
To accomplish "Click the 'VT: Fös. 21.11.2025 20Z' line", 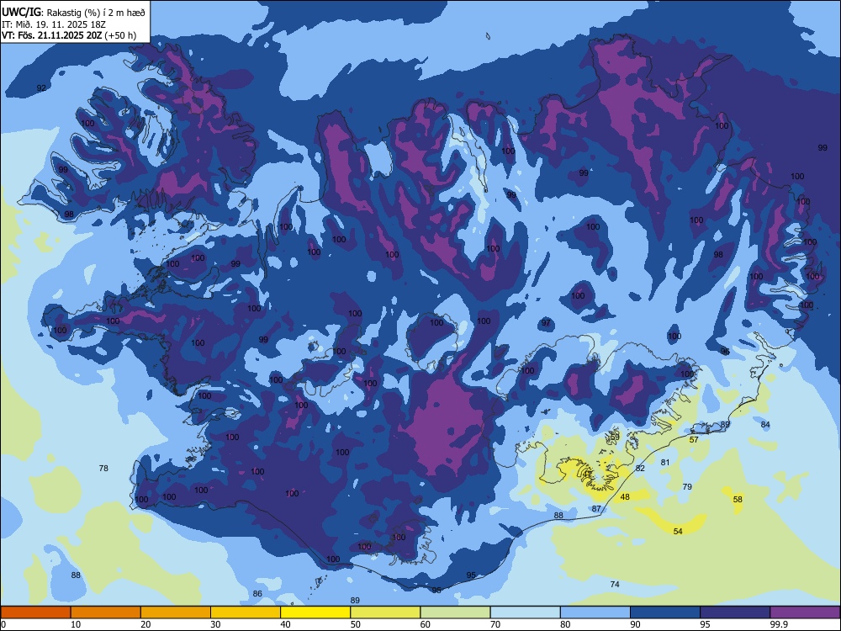I will tap(51, 36).
